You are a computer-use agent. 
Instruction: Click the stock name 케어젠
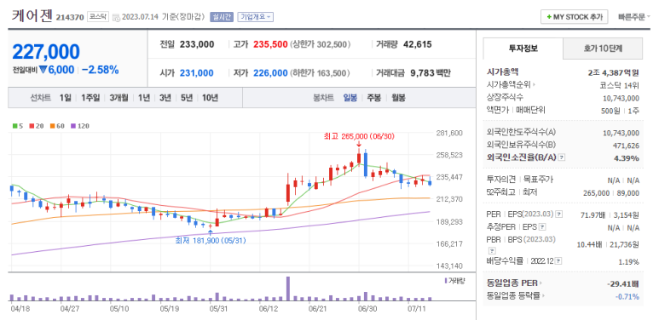tap(32, 16)
